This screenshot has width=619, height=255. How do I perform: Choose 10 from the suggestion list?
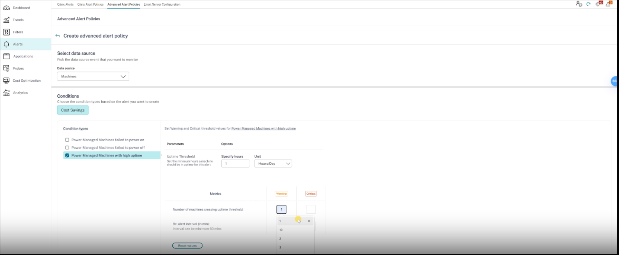point(295,230)
